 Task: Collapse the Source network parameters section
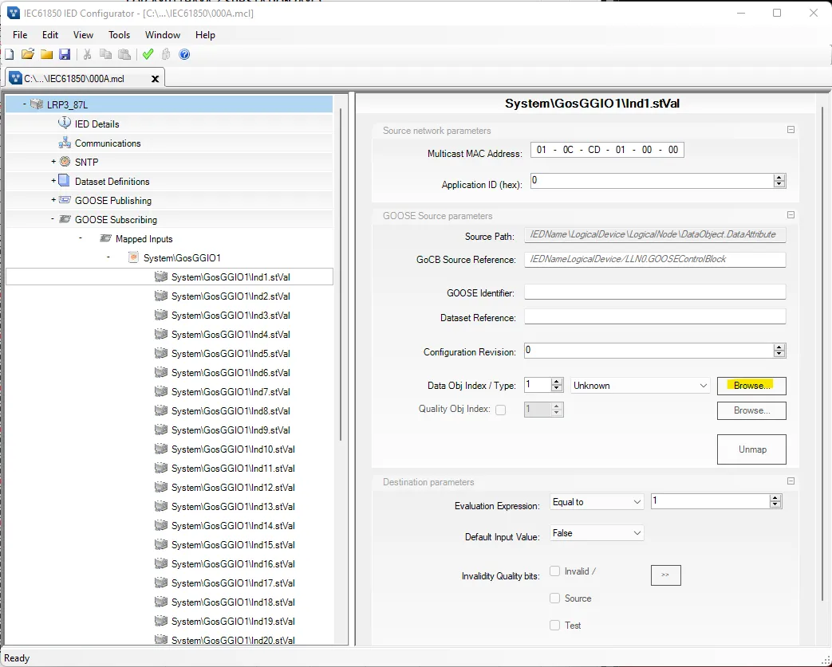pyautogui.click(x=791, y=130)
